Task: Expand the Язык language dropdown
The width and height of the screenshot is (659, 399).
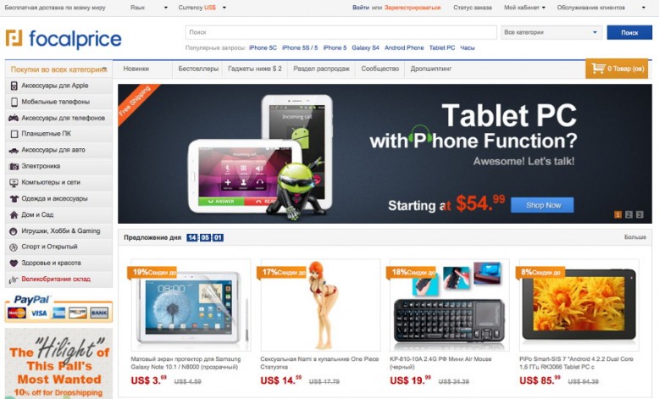Action: 149,8
